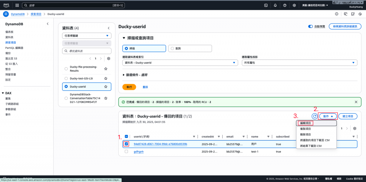Open the AWS services grid menu
This screenshot has width=366, height=182.
click(17, 5)
